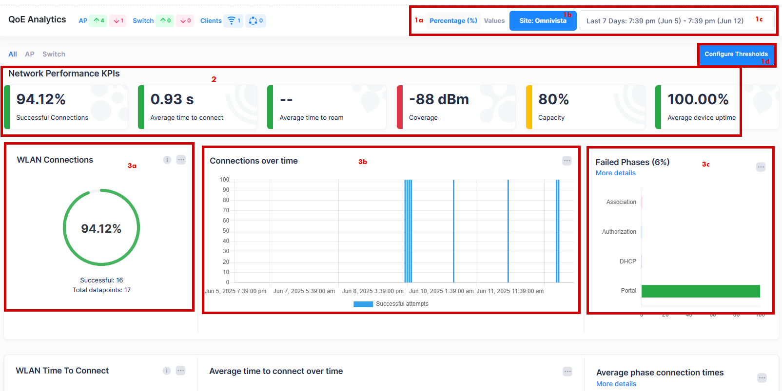Click the WLAN Time To Connect info icon
782x391 pixels.
(x=167, y=371)
